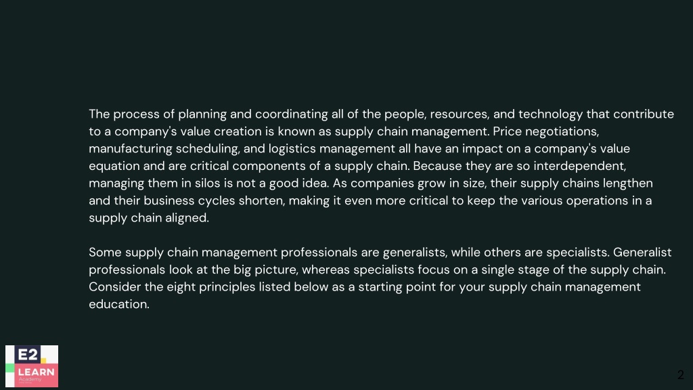Image resolution: width=693 pixels, height=390 pixels.
Task: Click the words "manufacturing scheduling"
Action: click(x=164, y=148)
